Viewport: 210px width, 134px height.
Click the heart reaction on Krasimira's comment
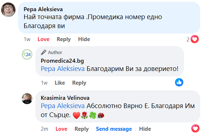(x=195, y=129)
